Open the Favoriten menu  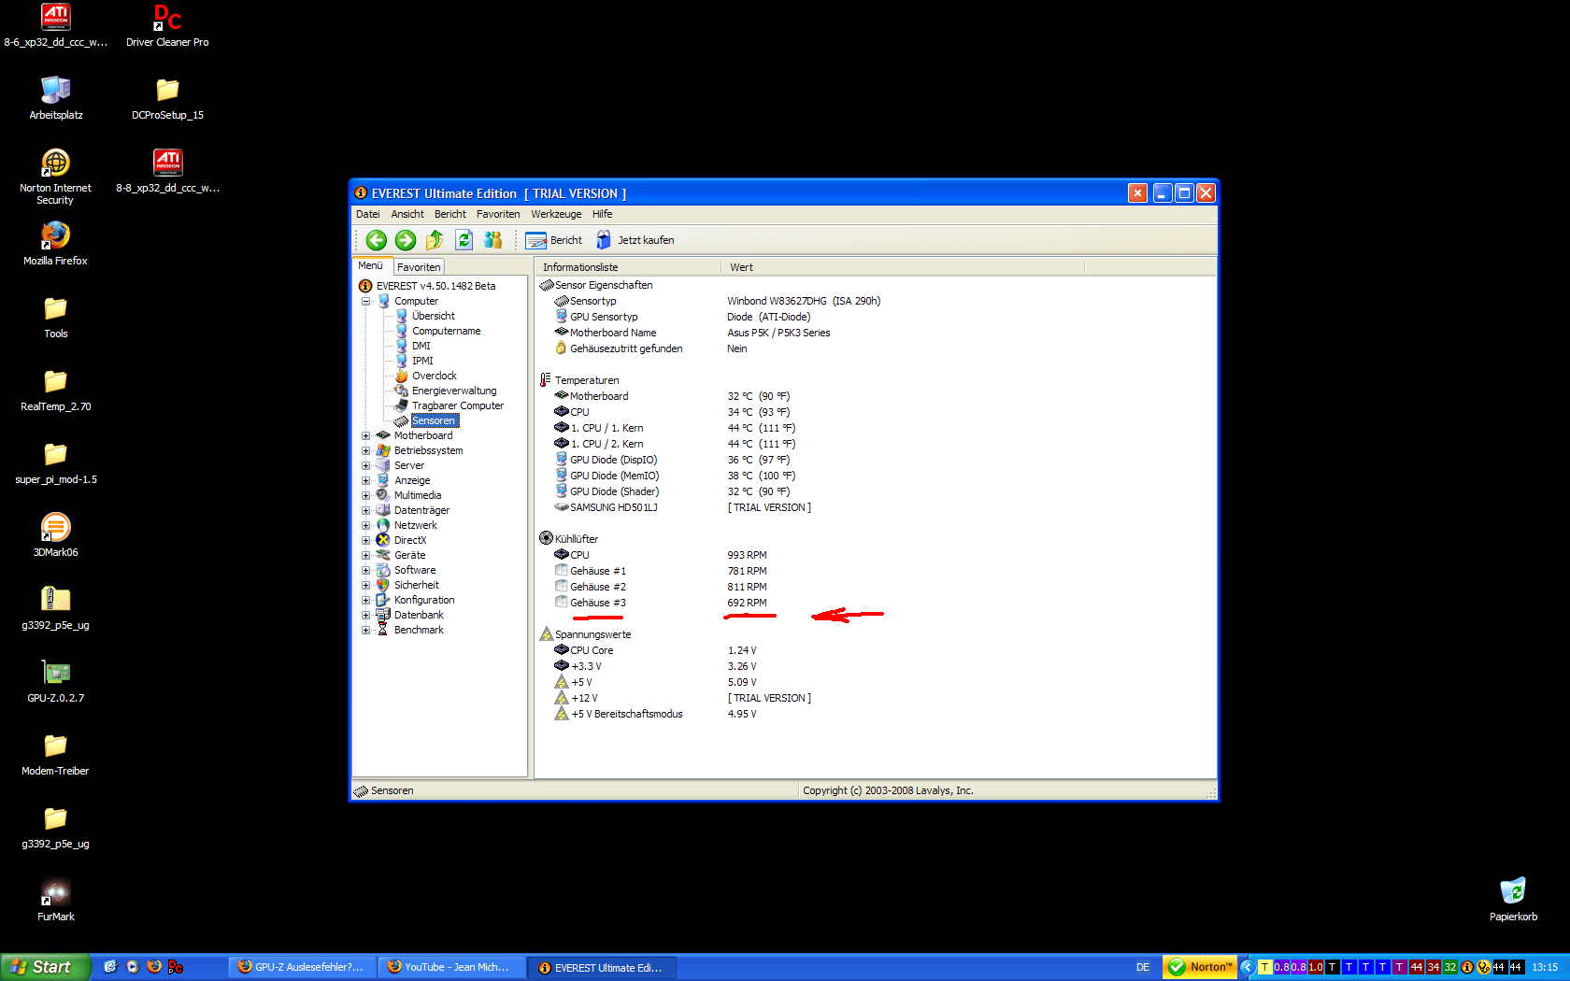click(x=498, y=214)
